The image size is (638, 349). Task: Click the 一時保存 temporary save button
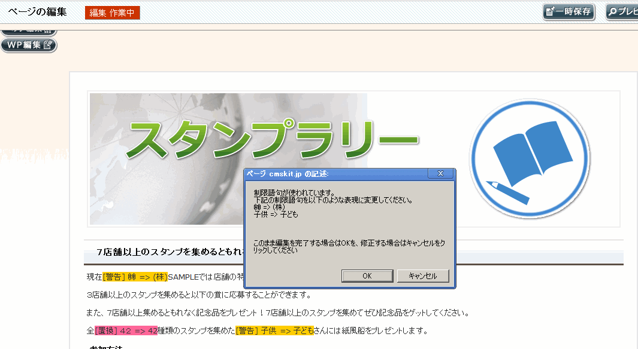pyautogui.click(x=569, y=12)
